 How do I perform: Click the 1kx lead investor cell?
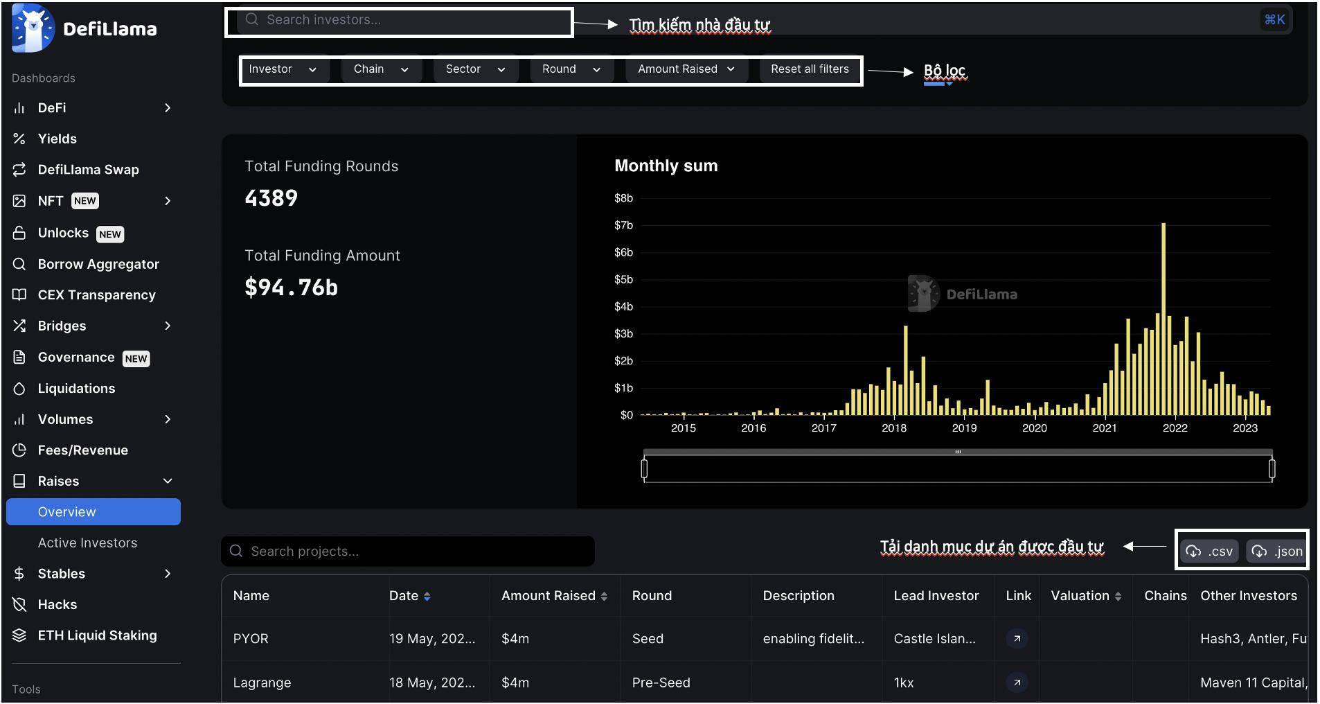click(x=903, y=683)
